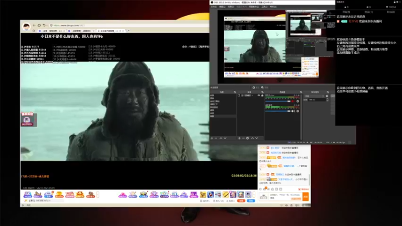
Task: Click the douyu.com address bar
Action: coord(131,26)
